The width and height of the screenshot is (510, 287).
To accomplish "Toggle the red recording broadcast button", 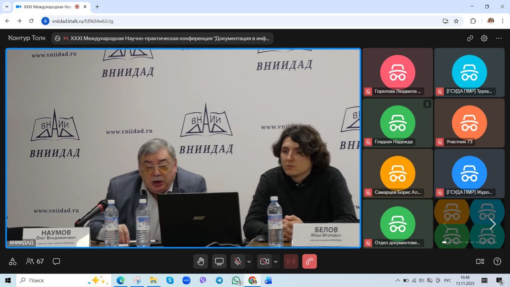I will (x=291, y=261).
